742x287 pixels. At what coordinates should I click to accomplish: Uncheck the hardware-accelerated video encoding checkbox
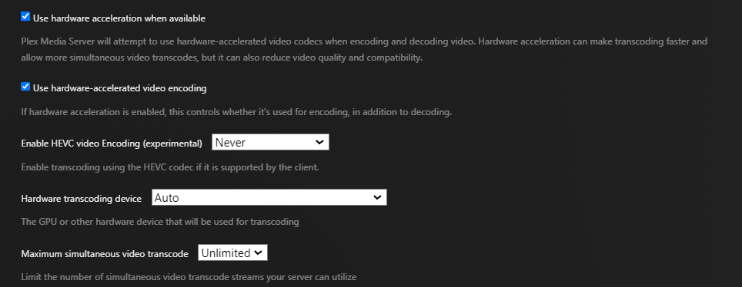[25, 87]
